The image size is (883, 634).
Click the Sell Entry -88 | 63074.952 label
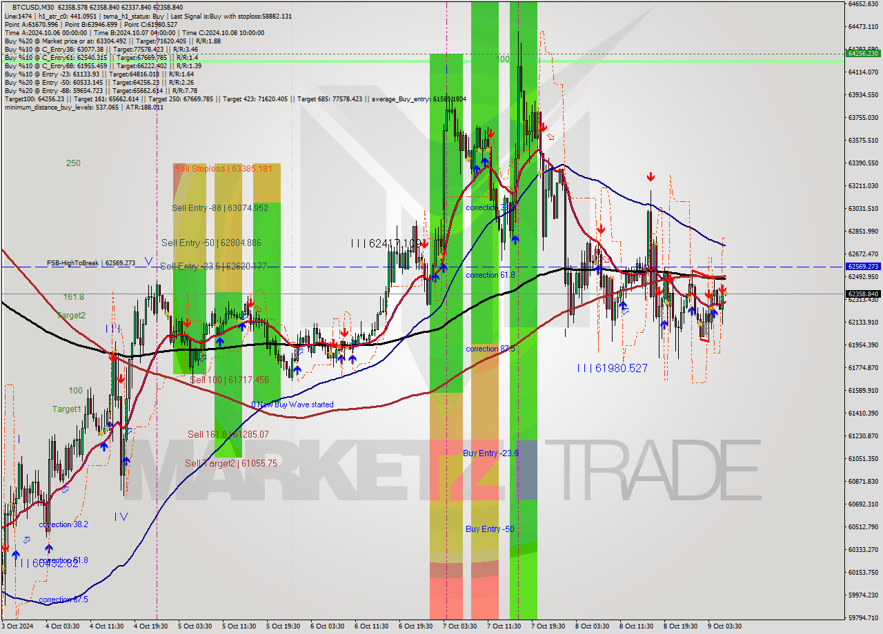pos(220,207)
